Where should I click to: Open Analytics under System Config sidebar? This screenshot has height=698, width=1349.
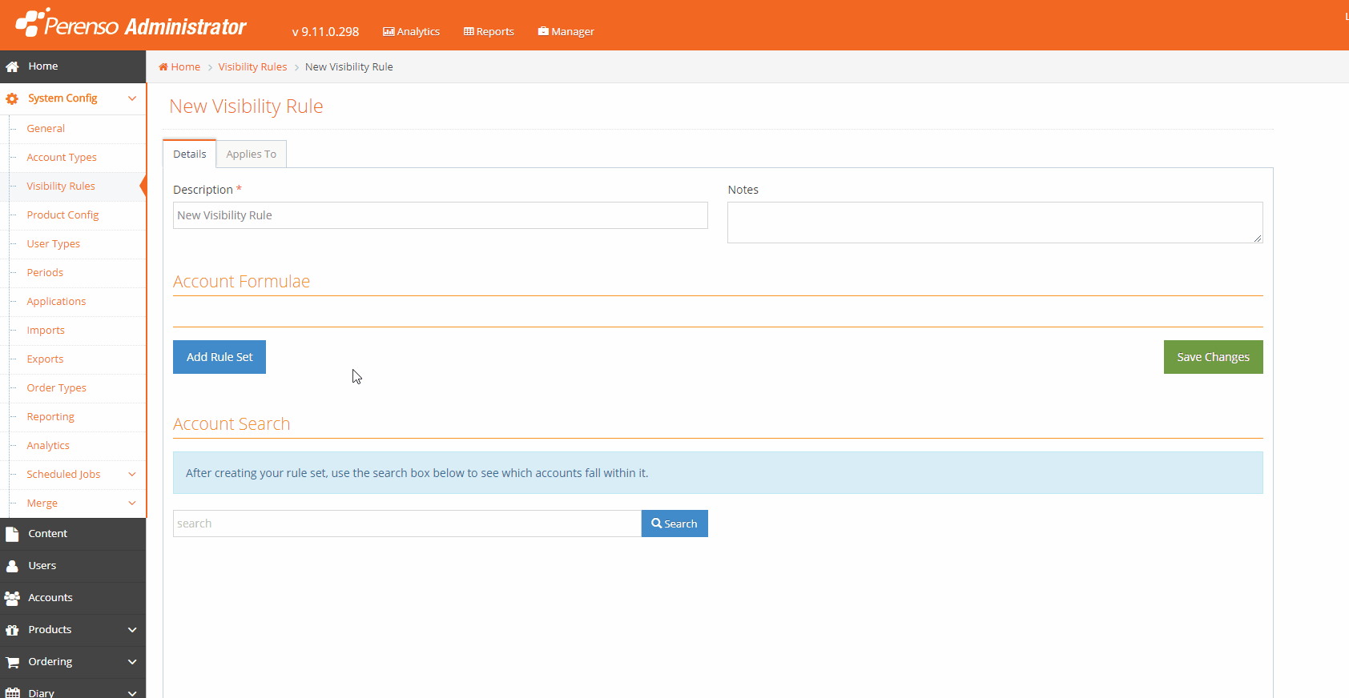(48, 446)
